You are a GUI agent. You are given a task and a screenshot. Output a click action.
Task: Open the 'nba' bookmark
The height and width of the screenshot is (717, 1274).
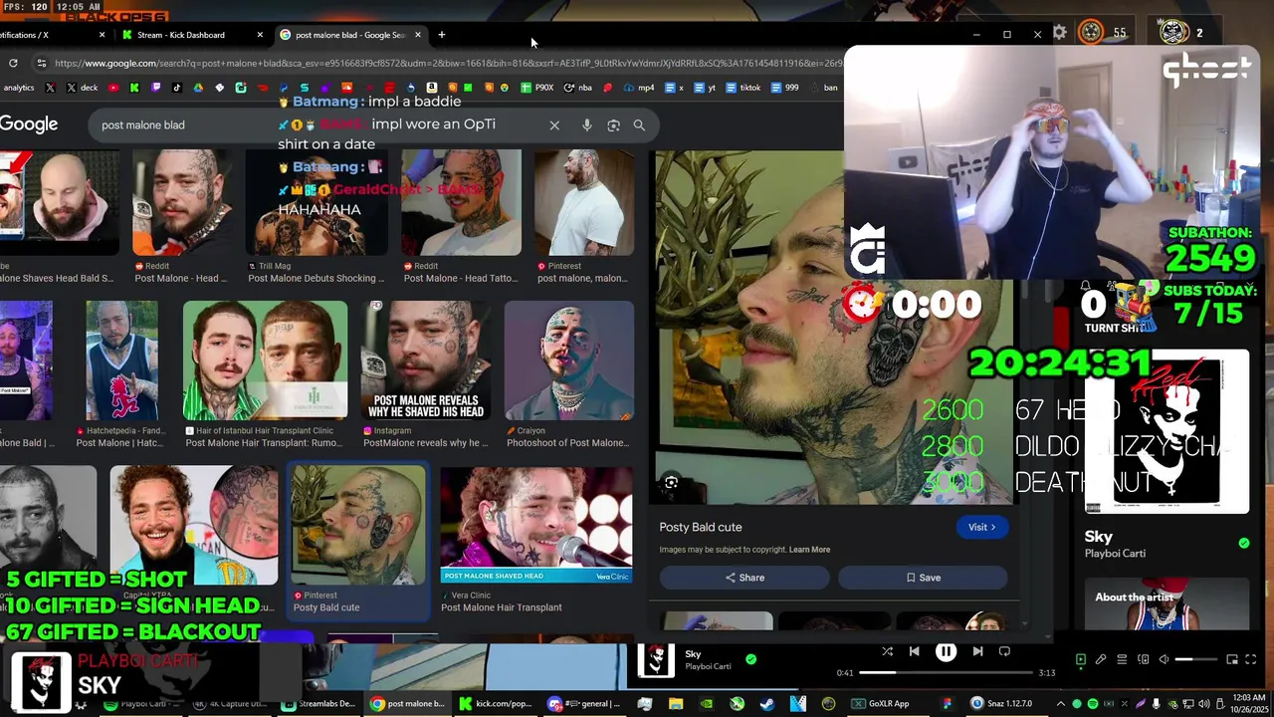click(x=577, y=88)
